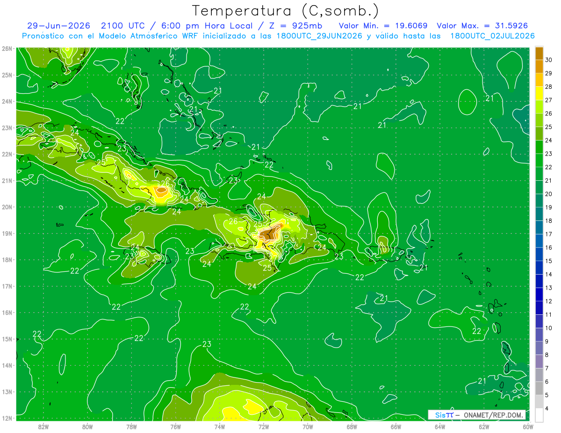Pick the brown legend band above 30
This screenshot has height=433, width=561.
pyautogui.click(x=539, y=53)
